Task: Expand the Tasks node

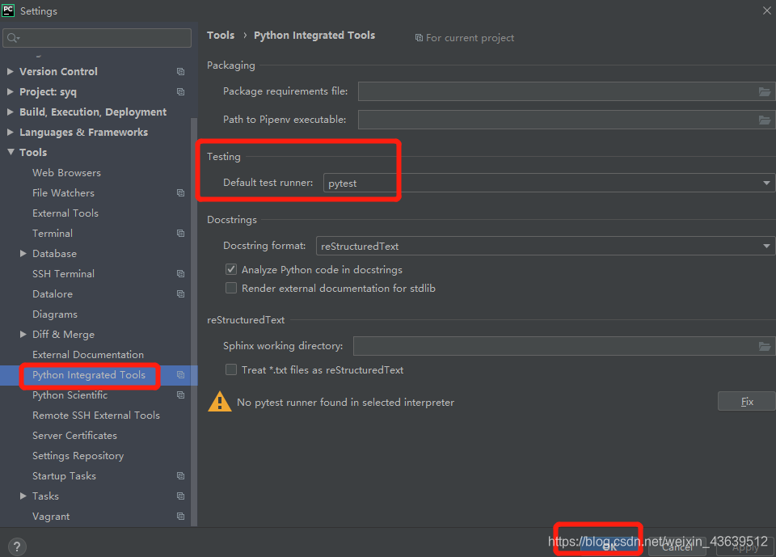Action: tap(23, 496)
